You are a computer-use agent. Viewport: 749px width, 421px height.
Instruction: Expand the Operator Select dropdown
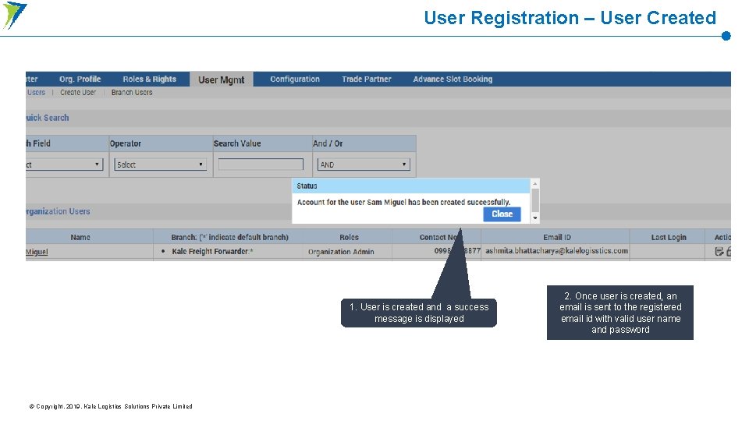coord(160,165)
